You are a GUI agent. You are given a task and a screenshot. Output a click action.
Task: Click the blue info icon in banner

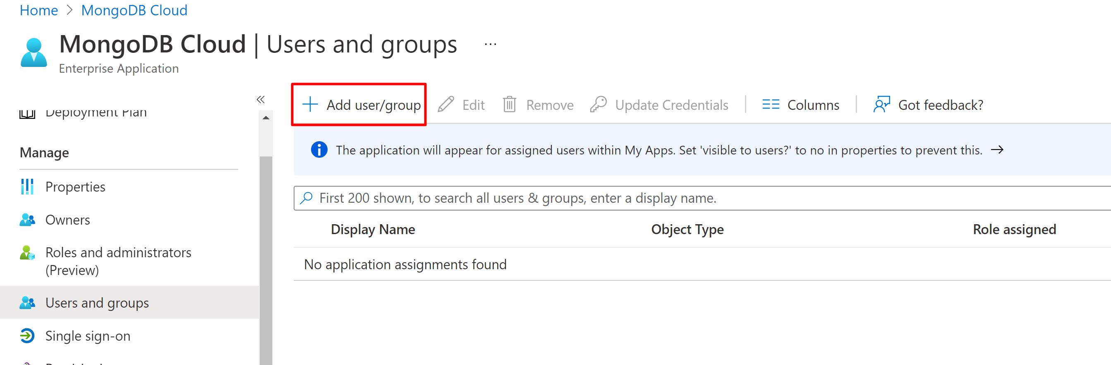[319, 150]
